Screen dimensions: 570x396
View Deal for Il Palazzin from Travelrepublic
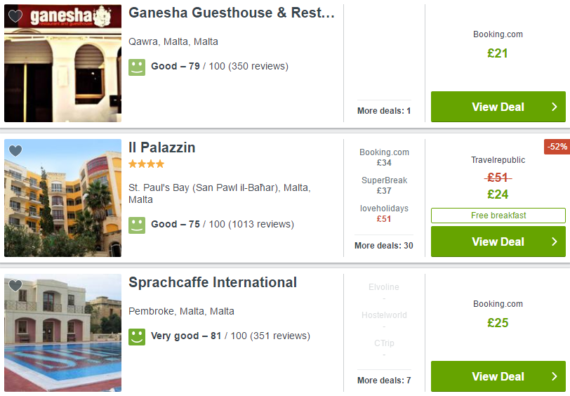coord(498,242)
